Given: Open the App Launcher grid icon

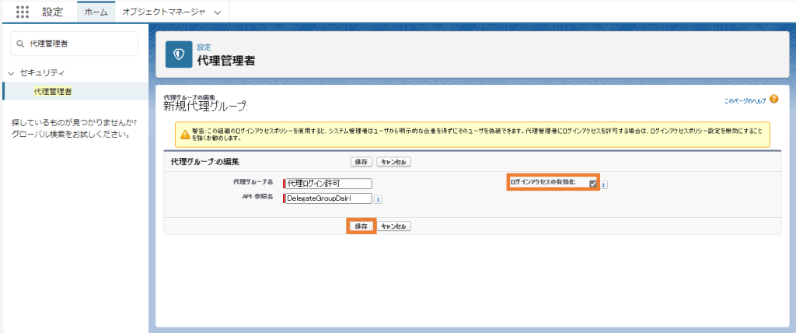Looking at the screenshot, I should [x=23, y=12].
